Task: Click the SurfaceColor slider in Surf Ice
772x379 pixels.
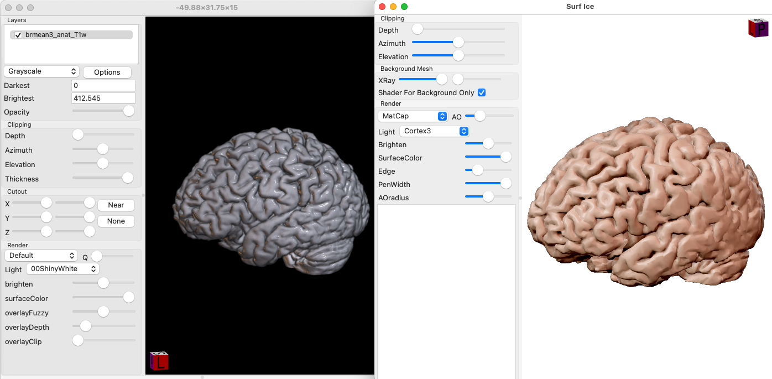Action: [x=505, y=158]
